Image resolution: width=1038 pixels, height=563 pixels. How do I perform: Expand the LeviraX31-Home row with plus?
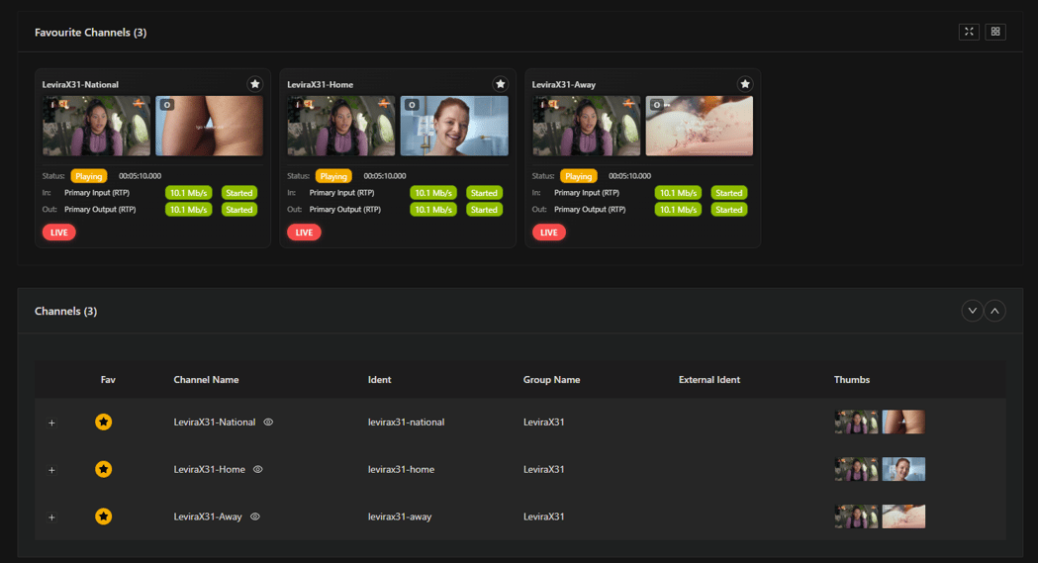pyautogui.click(x=52, y=470)
